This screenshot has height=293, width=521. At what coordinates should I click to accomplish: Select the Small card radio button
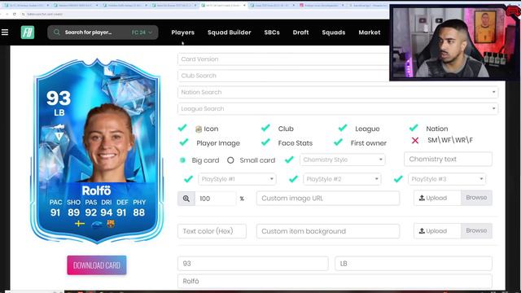(230, 160)
